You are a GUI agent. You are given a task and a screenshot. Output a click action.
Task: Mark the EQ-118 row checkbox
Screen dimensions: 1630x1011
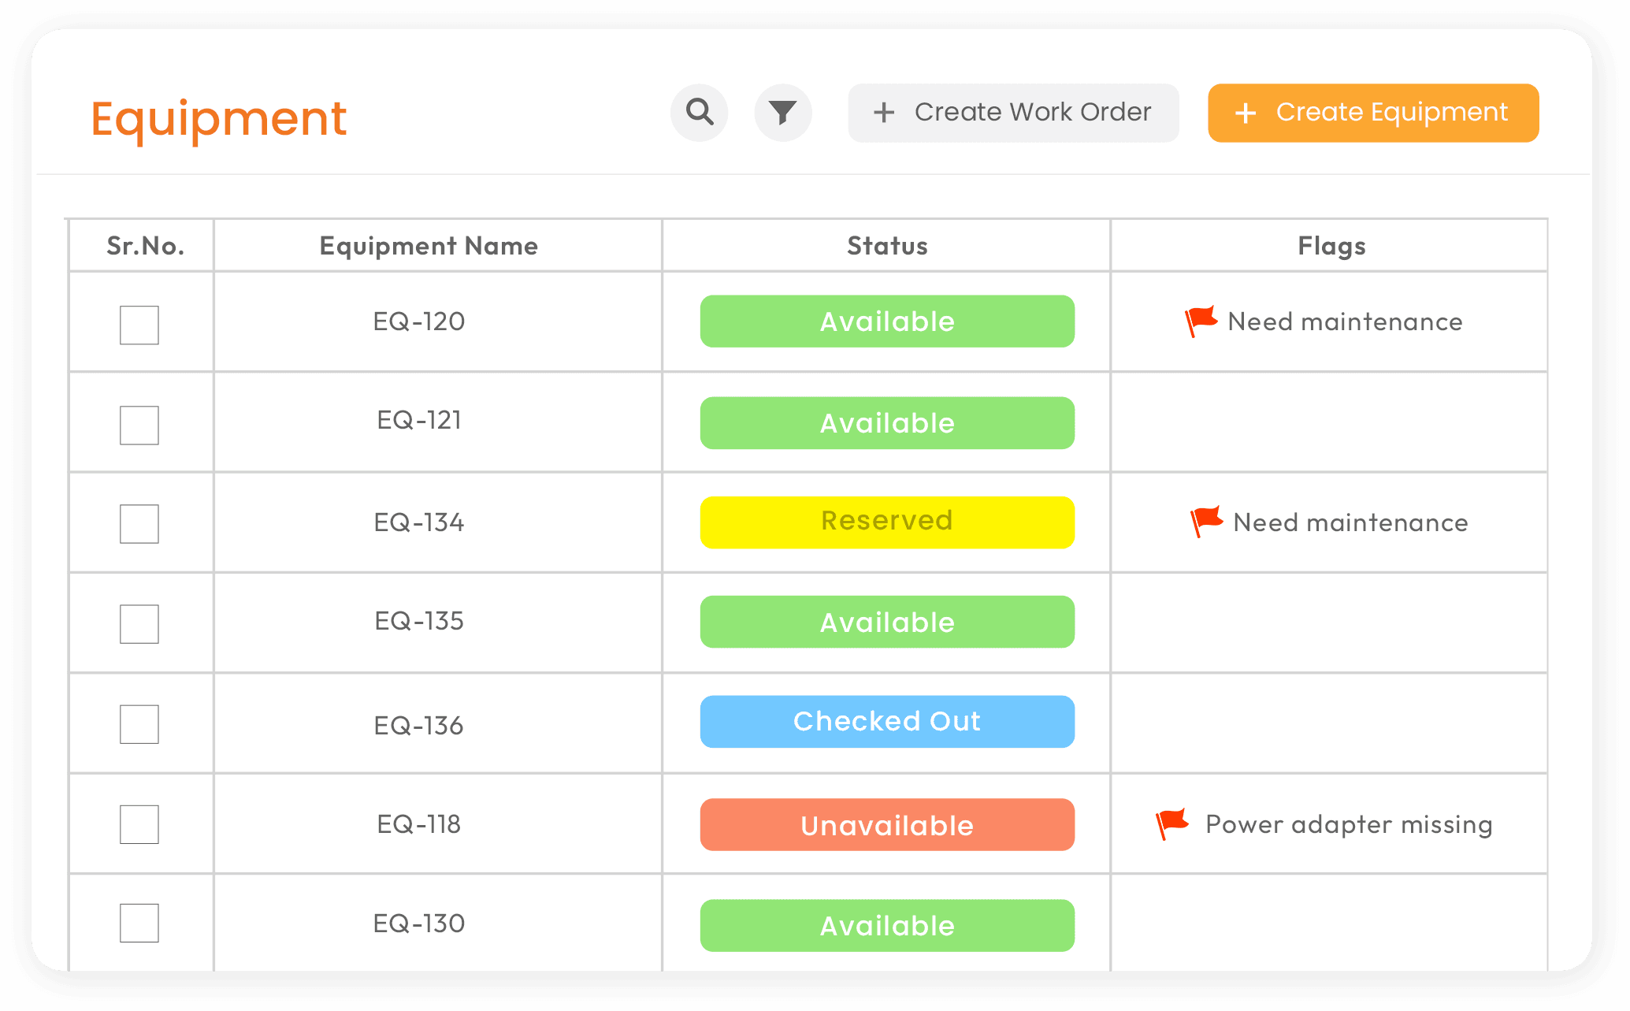139,824
